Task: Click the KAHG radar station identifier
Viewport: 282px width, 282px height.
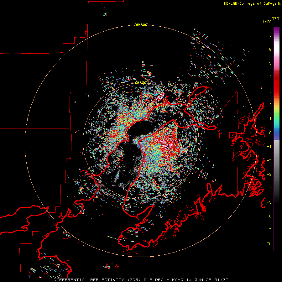Action: [178, 280]
